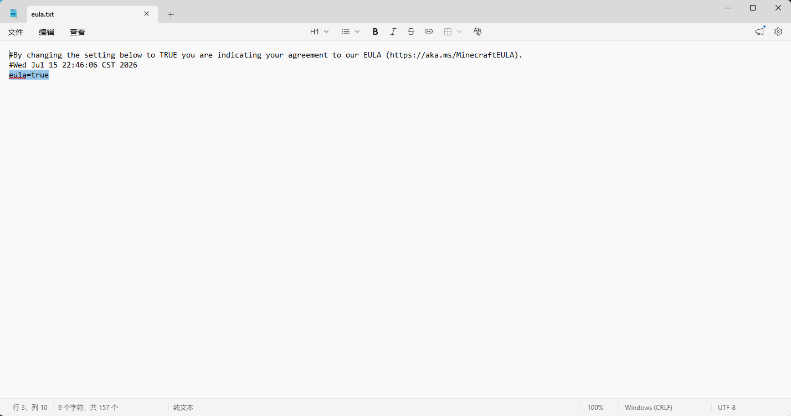Add a new tab with plus button
Viewport: 791px width, 416px height.
171,14
